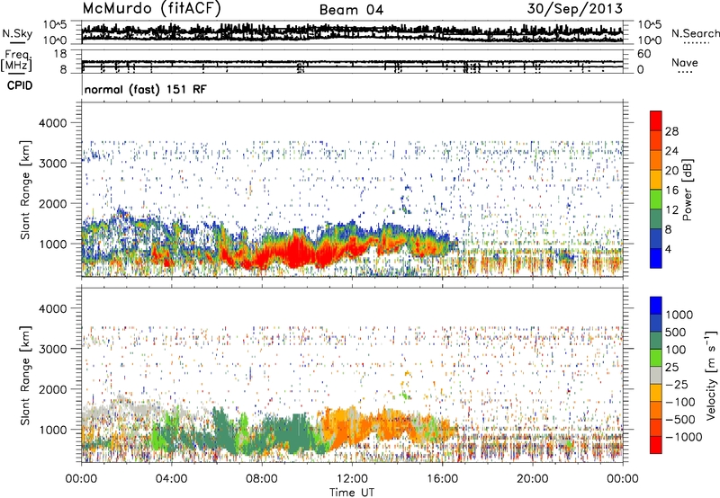The image size is (720, 498).
Task: Click the orange negative-velocity region near 12:00
Action: 349,424
